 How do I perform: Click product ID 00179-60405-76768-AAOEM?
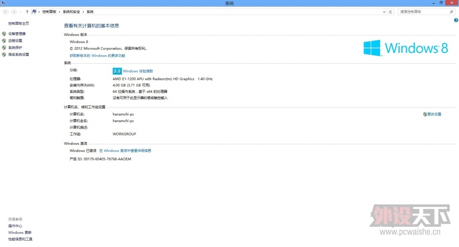(107, 159)
